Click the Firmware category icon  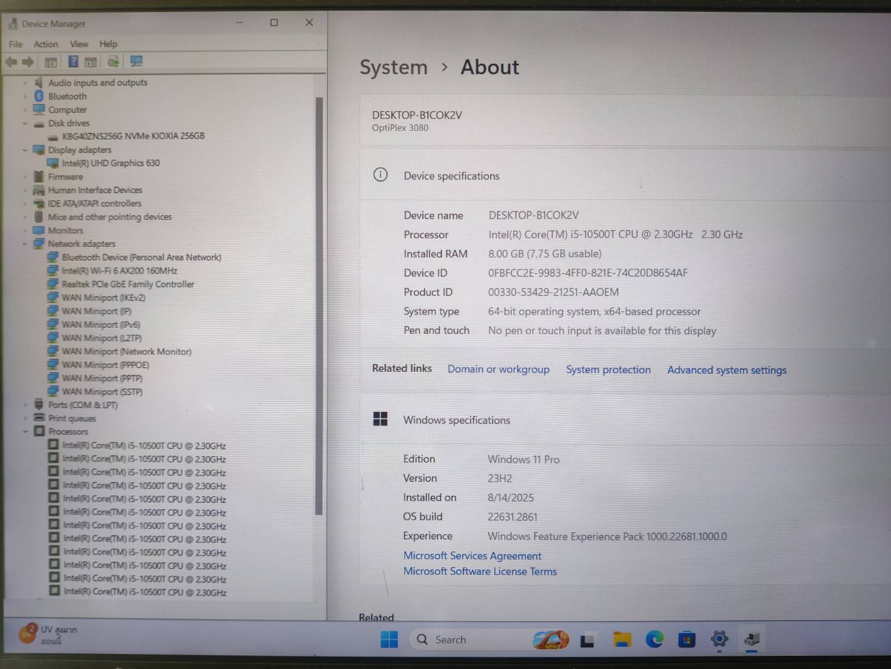click(x=39, y=176)
